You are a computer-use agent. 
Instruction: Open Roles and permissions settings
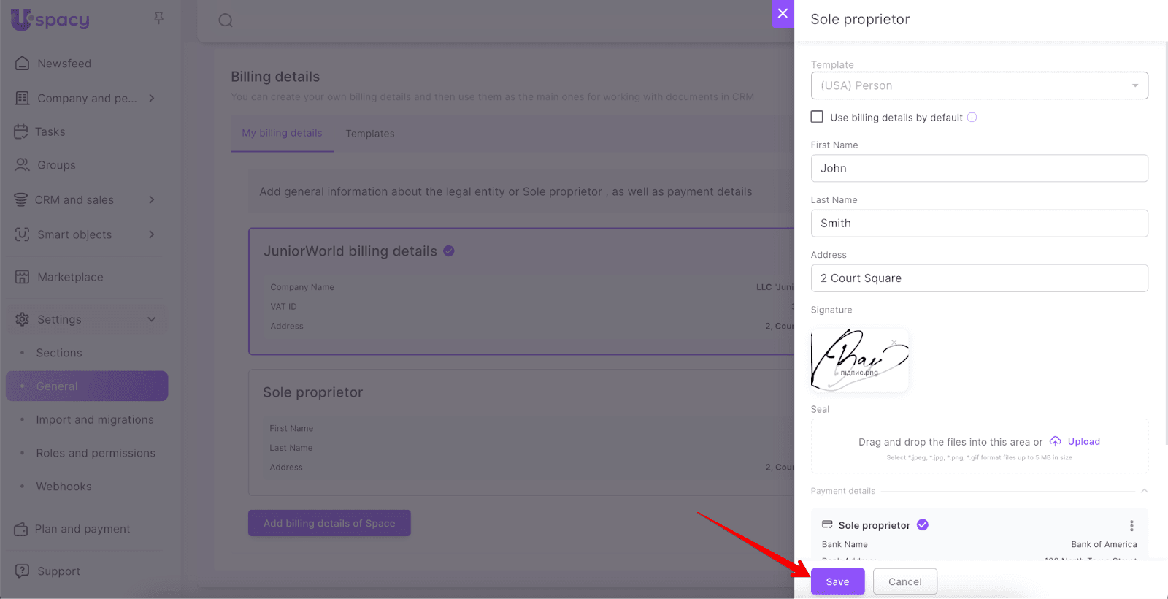[96, 453]
